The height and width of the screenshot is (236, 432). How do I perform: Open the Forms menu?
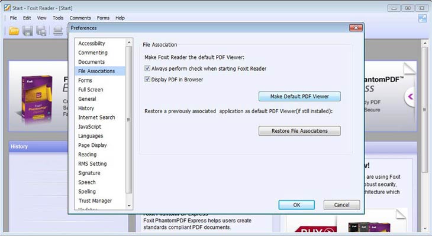pos(103,18)
